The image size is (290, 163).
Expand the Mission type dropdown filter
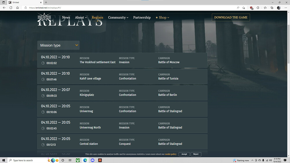click(58, 45)
